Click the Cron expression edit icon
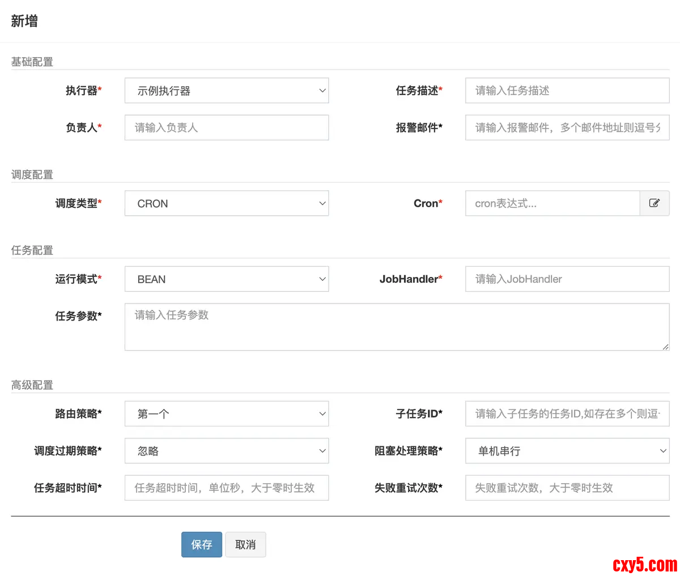 pyautogui.click(x=654, y=203)
